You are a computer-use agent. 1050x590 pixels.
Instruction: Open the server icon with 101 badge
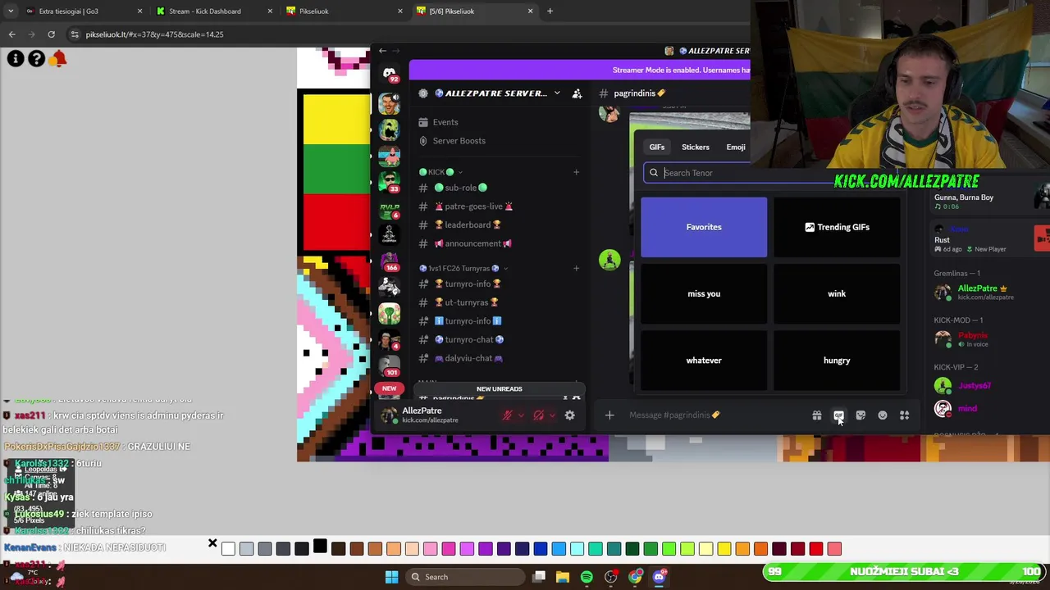point(390,366)
